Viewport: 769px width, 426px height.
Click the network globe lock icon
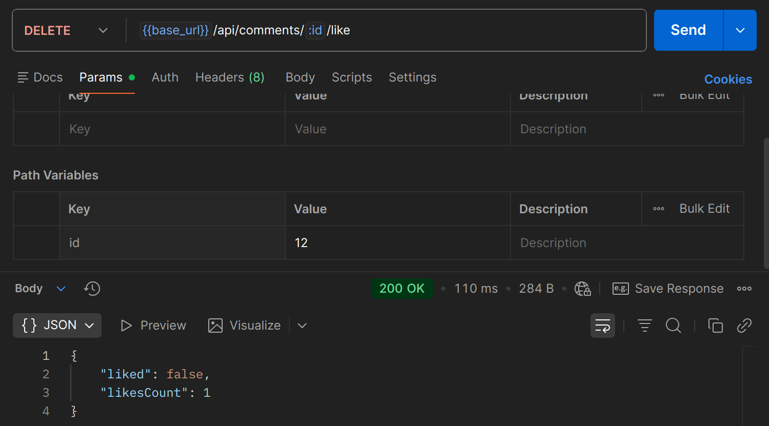583,289
